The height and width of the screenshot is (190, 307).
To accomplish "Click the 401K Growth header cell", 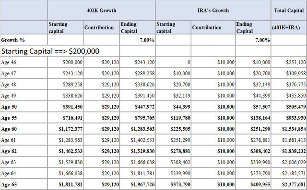I will [101, 11].
